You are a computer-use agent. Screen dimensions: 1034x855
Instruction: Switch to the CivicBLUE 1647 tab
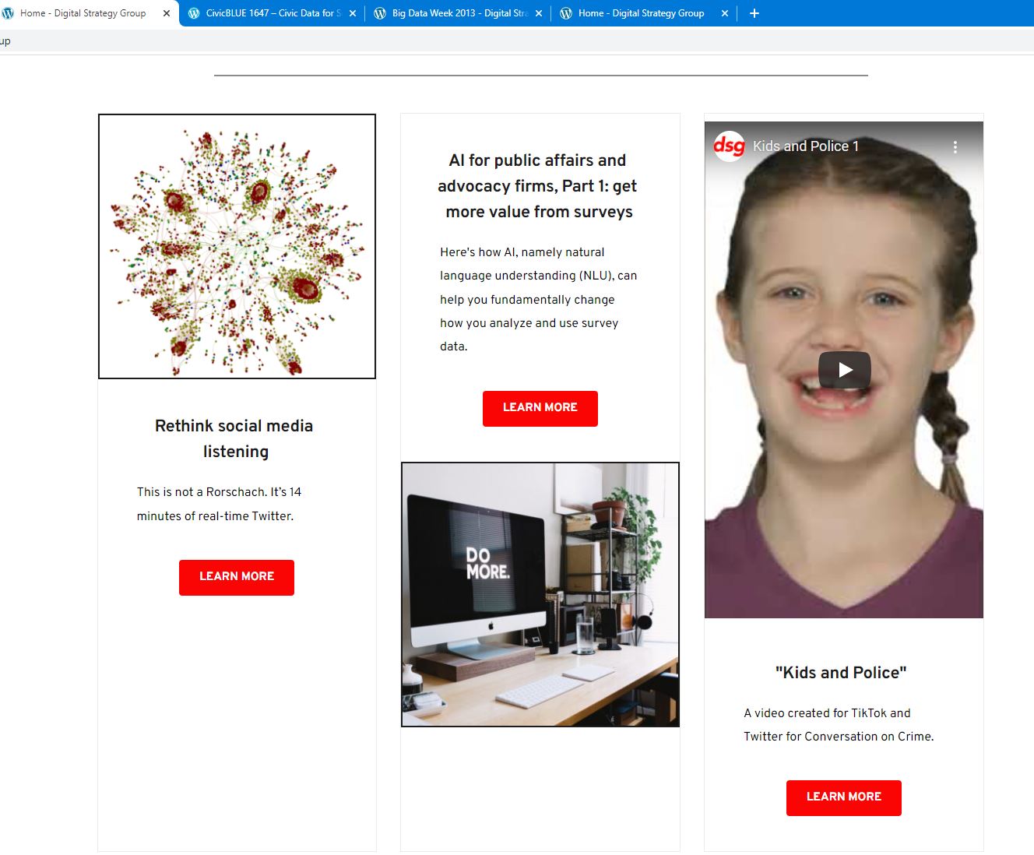point(270,13)
